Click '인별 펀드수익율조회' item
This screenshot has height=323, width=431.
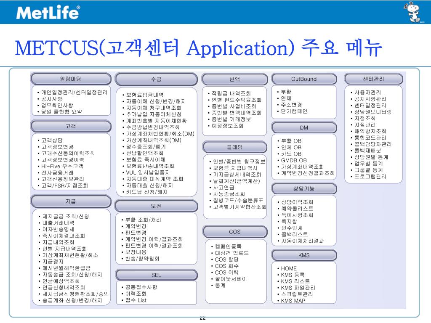237,100
